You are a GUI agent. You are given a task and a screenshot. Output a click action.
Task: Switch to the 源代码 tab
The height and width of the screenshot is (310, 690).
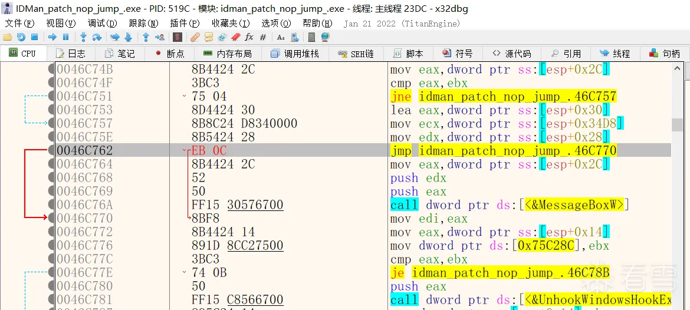click(512, 54)
